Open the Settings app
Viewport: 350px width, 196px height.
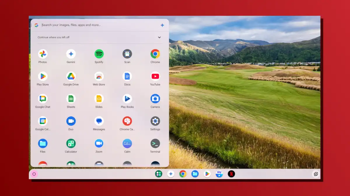(x=155, y=121)
